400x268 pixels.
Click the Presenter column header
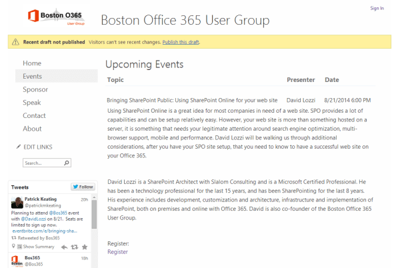(301, 80)
